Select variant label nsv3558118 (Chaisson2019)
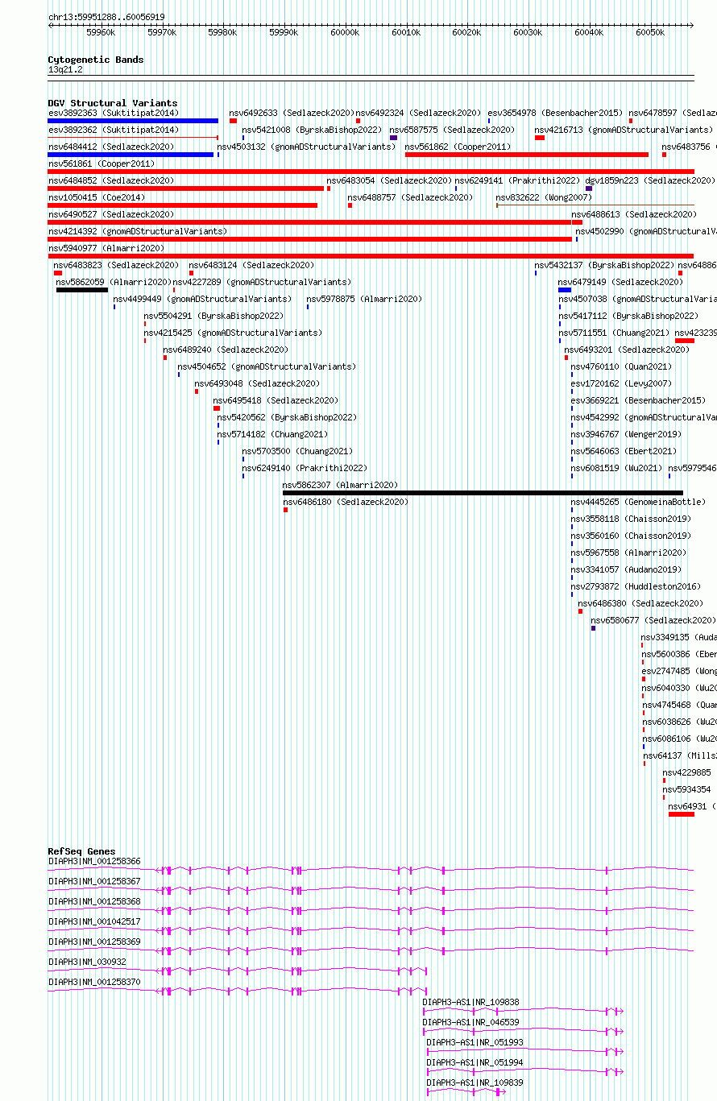The height and width of the screenshot is (1101, 717). point(631,519)
